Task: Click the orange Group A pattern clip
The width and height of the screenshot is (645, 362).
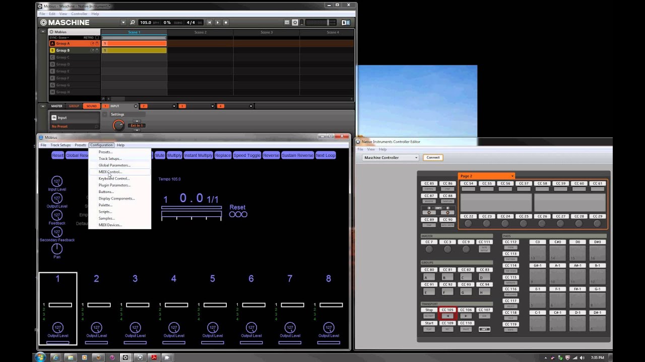Action: (x=134, y=44)
